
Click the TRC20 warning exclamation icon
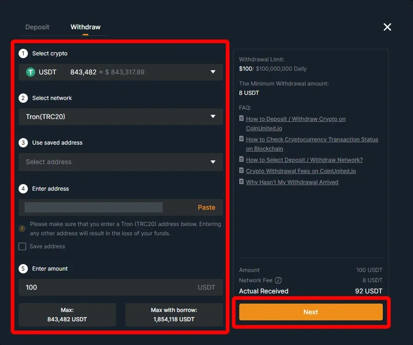[x=22, y=228]
